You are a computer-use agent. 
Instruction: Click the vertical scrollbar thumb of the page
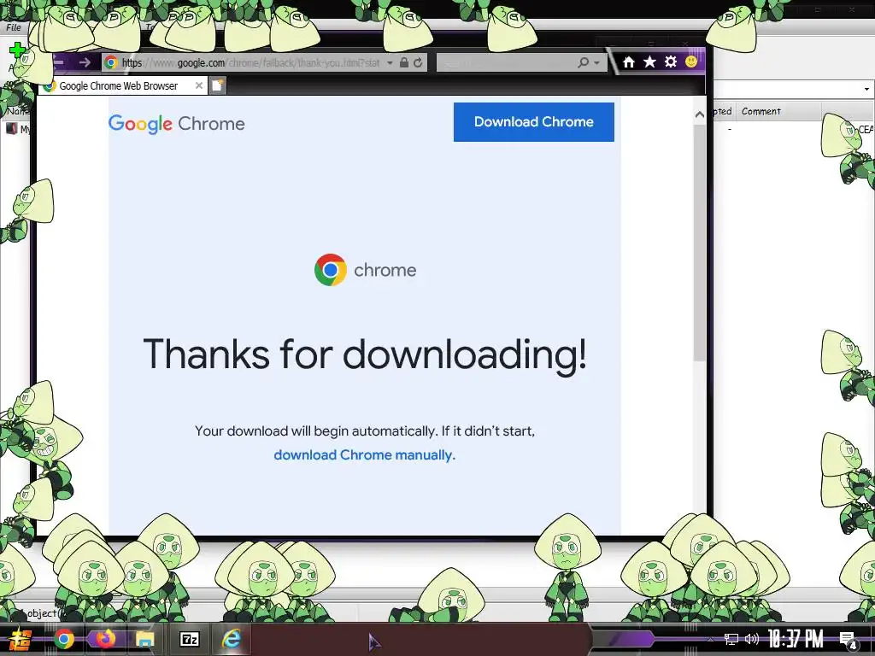click(x=699, y=243)
